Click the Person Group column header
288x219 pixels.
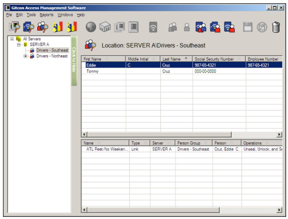(194, 143)
